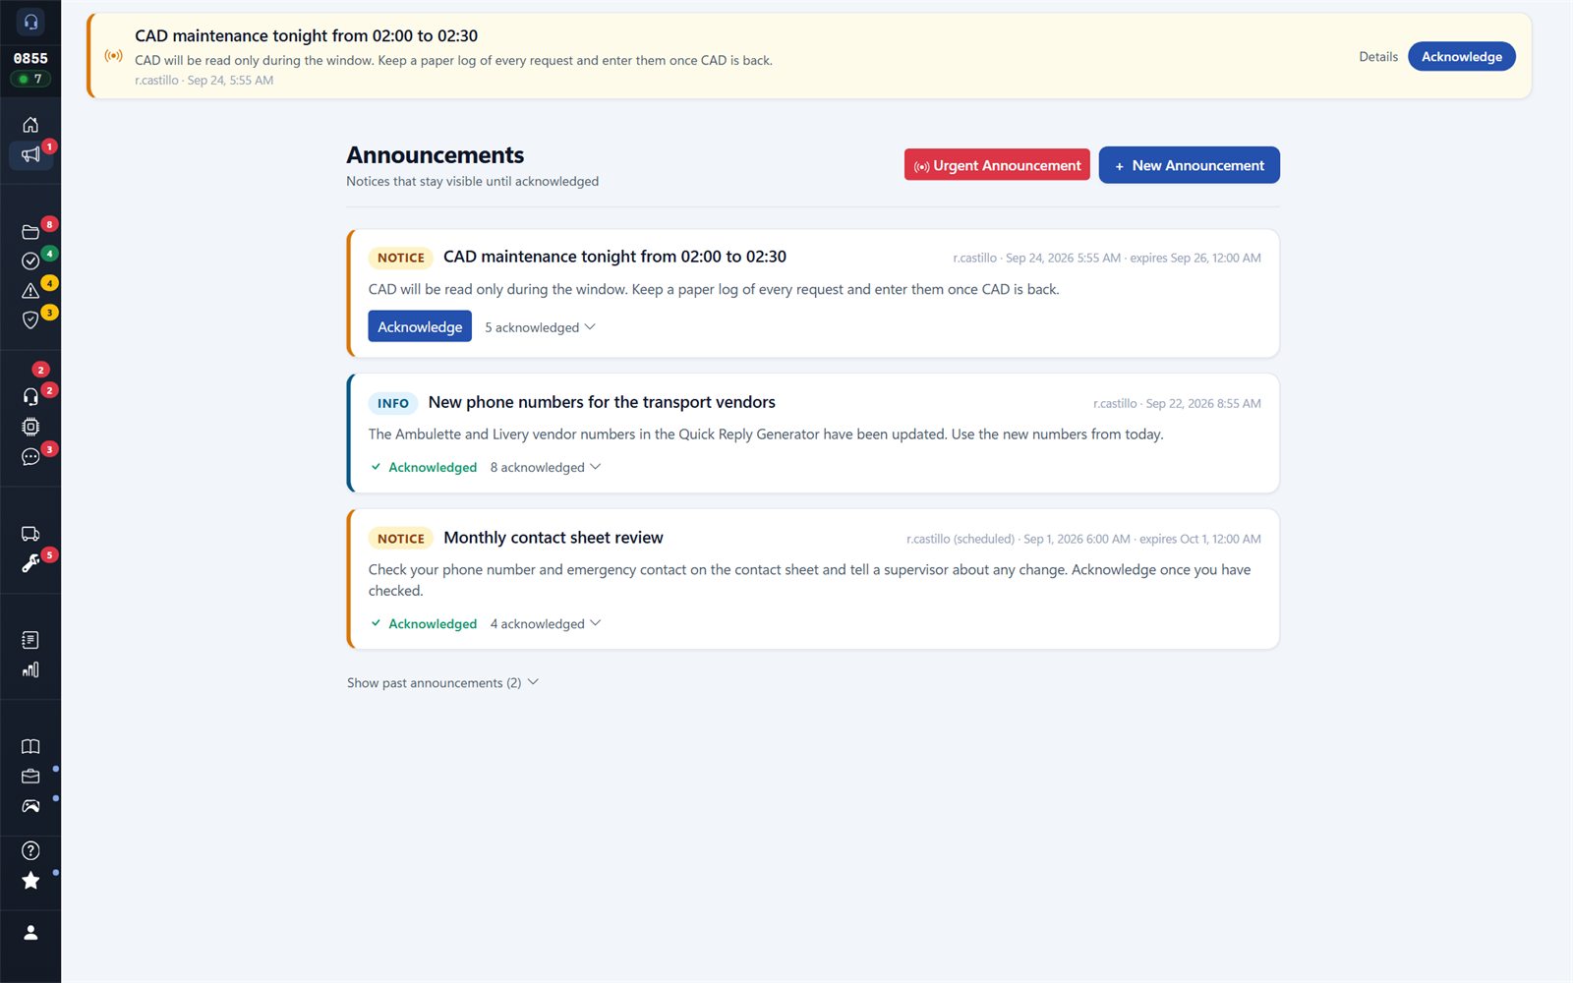Acknowledge the CAD maintenance notice card

(x=420, y=326)
